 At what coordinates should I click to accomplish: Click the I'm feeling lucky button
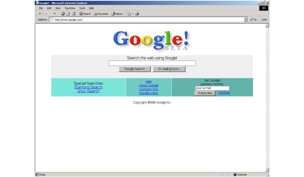pos(169,69)
